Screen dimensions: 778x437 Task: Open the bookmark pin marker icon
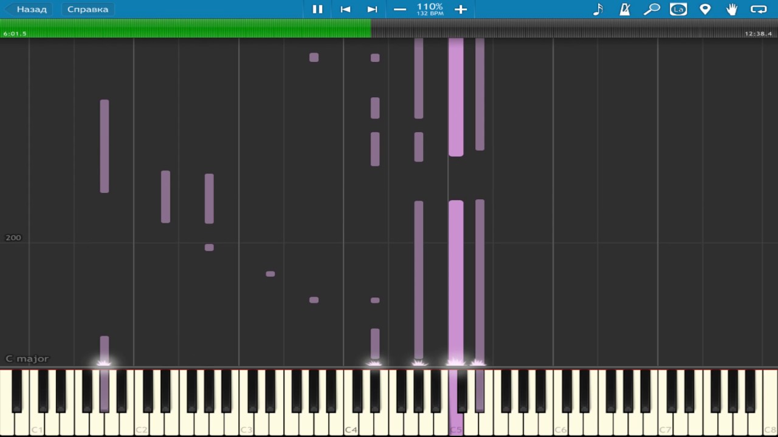[705, 9]
